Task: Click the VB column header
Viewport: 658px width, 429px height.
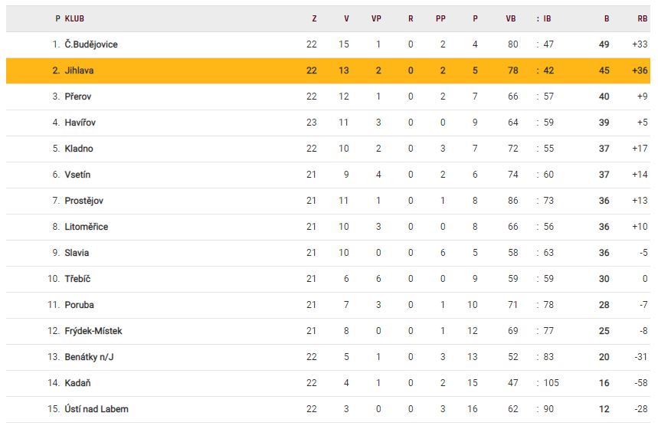Action: point(511,18)
